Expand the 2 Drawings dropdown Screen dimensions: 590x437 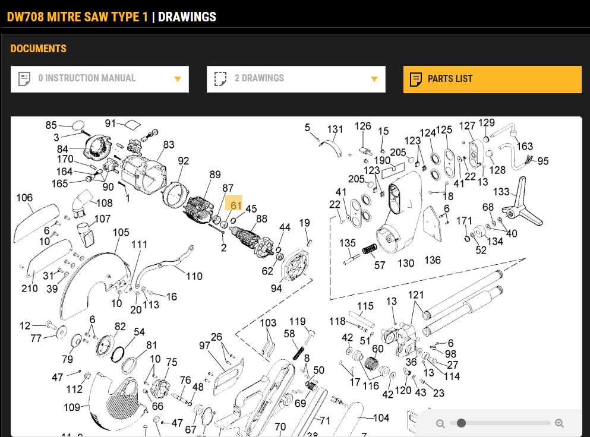(x=296, y=79)
